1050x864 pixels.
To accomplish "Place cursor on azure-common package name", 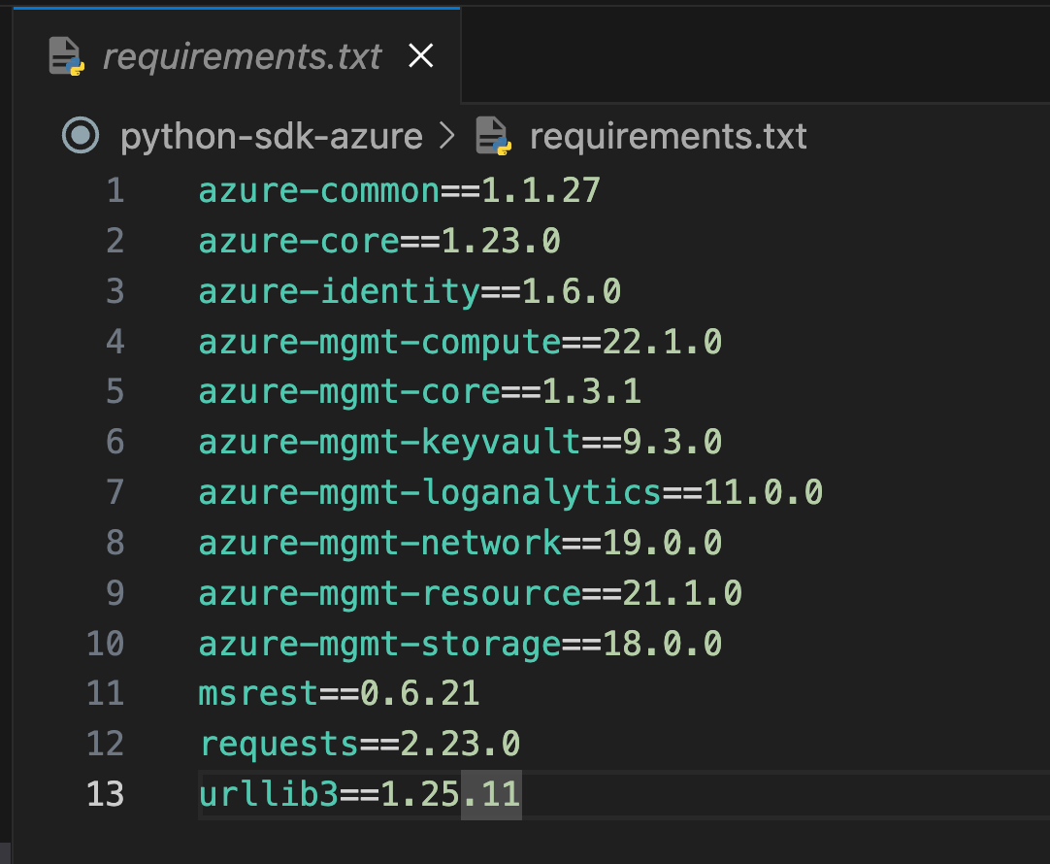I will tap(319, 190).
